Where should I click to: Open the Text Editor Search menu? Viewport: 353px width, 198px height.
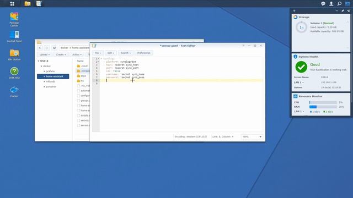tap(125, 53)
